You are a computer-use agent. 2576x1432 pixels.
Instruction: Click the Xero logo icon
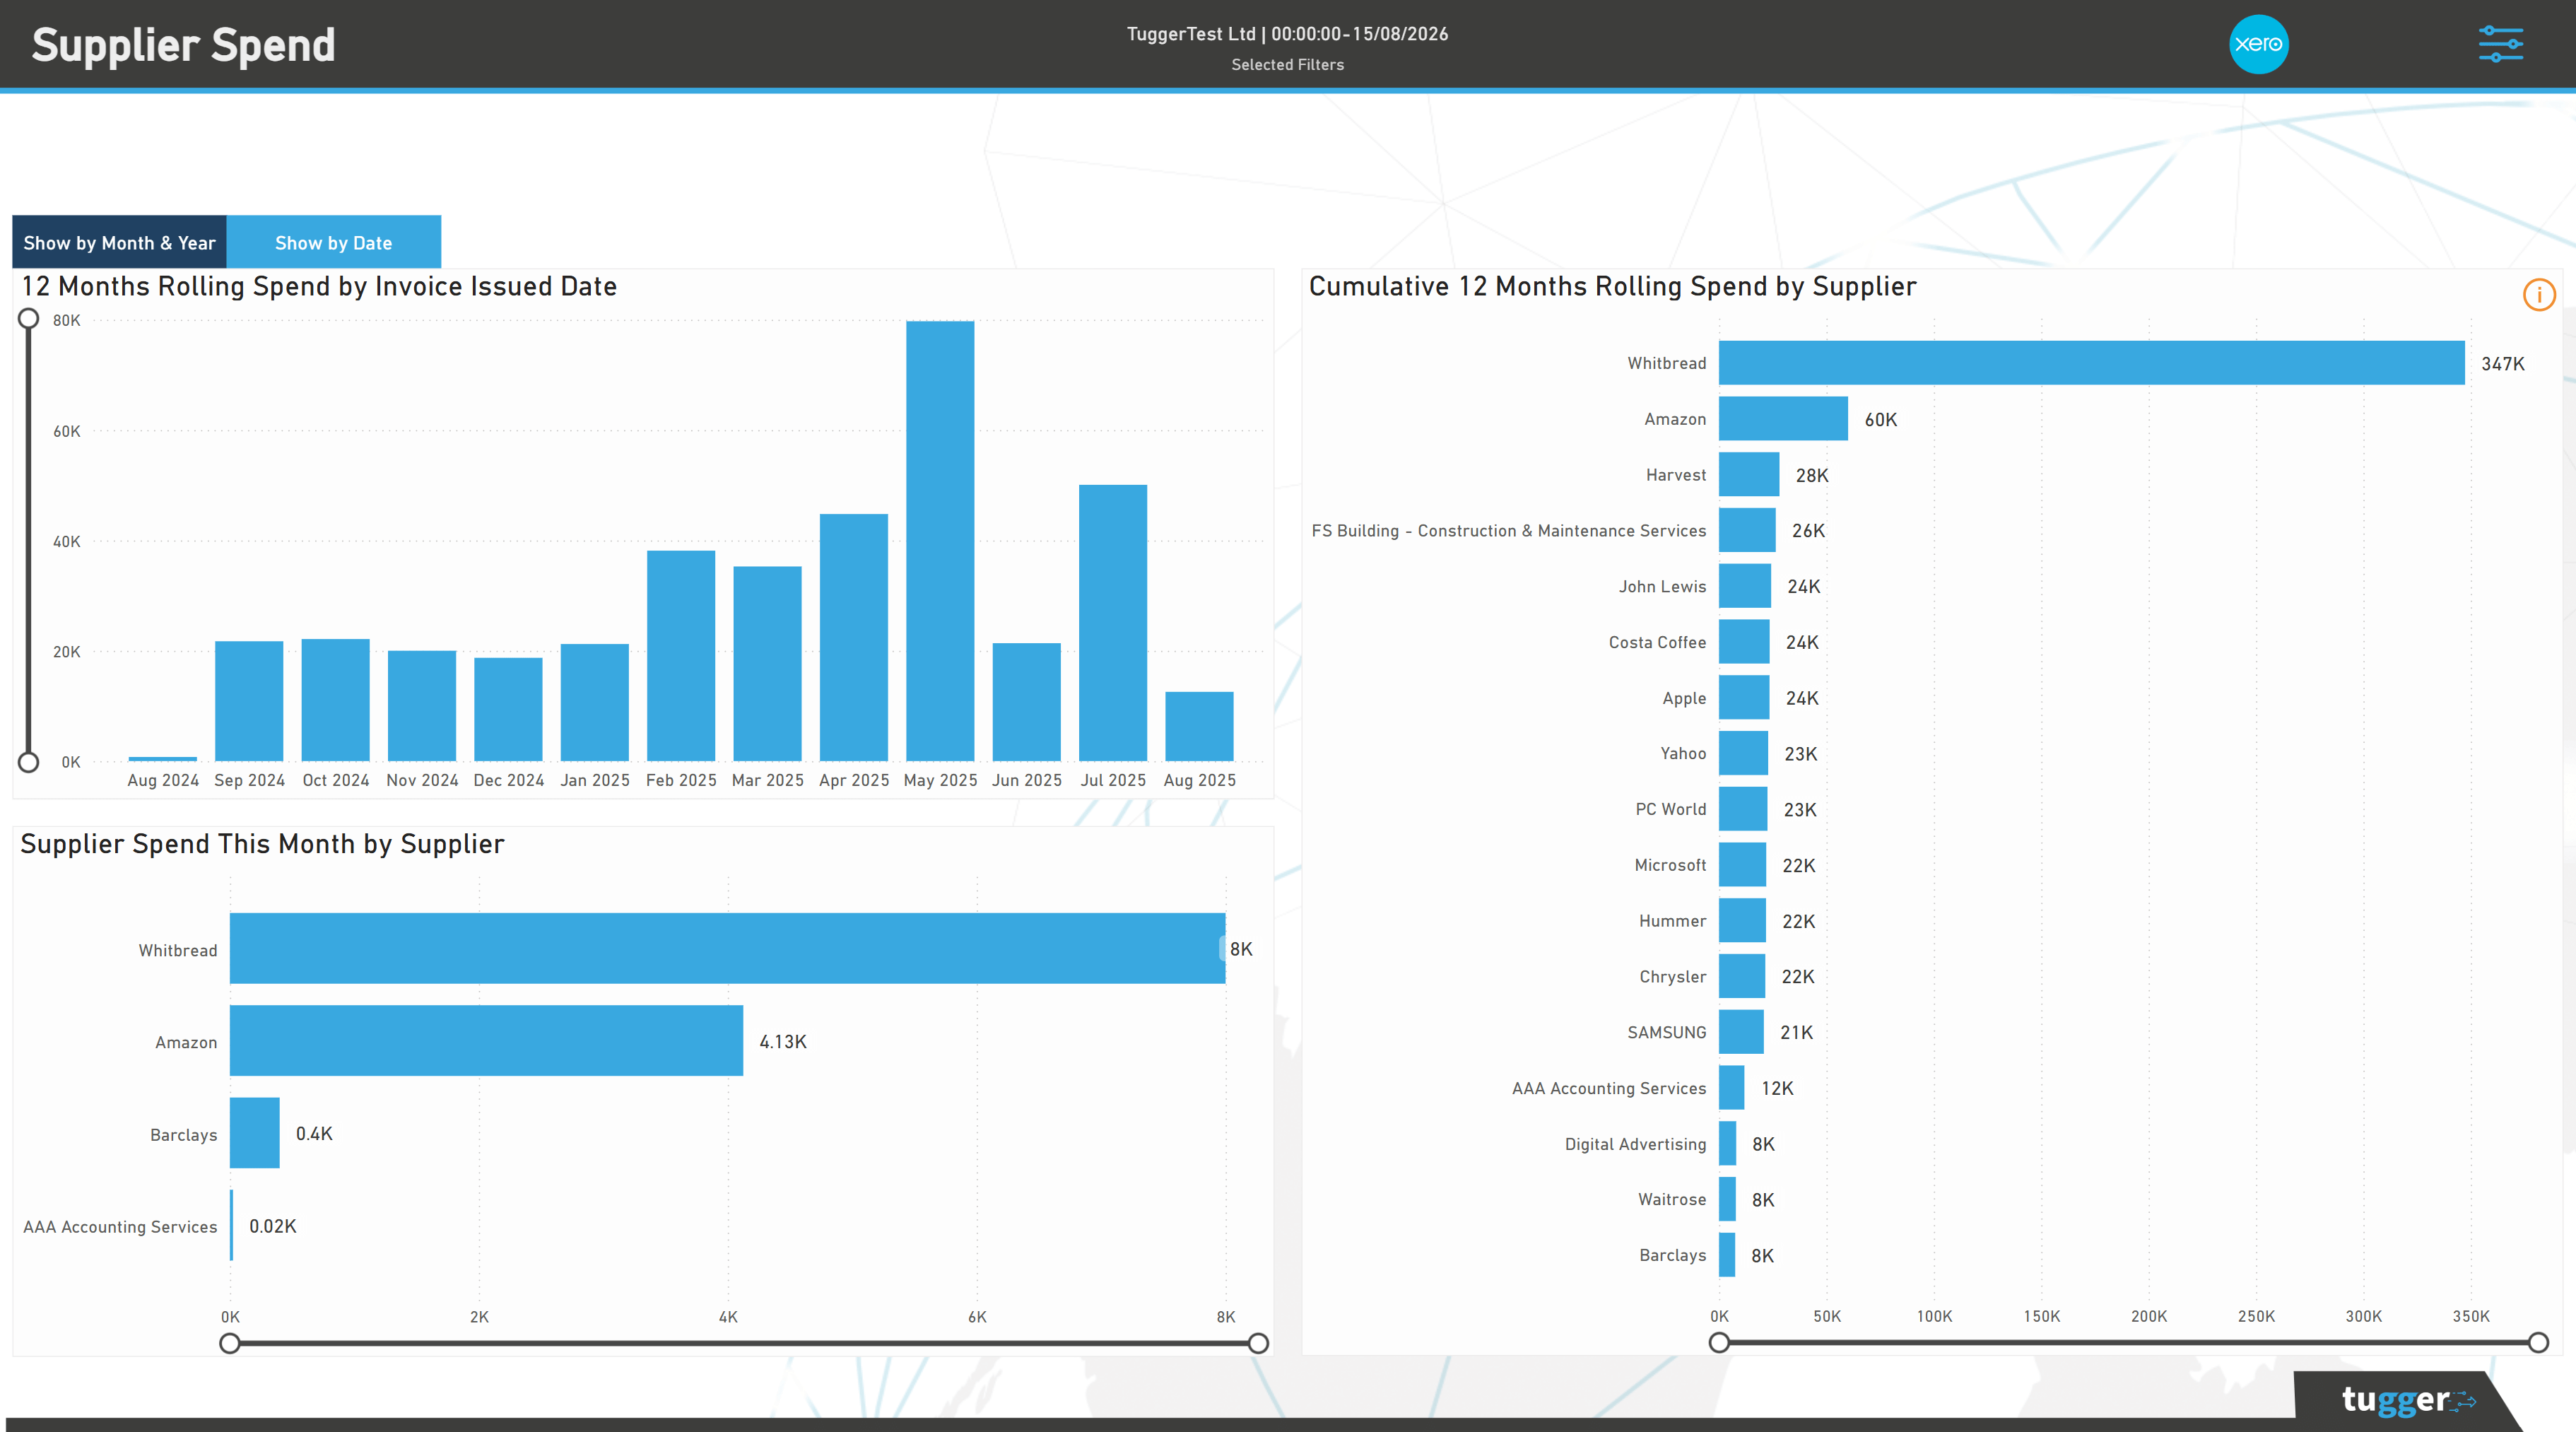coord(2258,44)
